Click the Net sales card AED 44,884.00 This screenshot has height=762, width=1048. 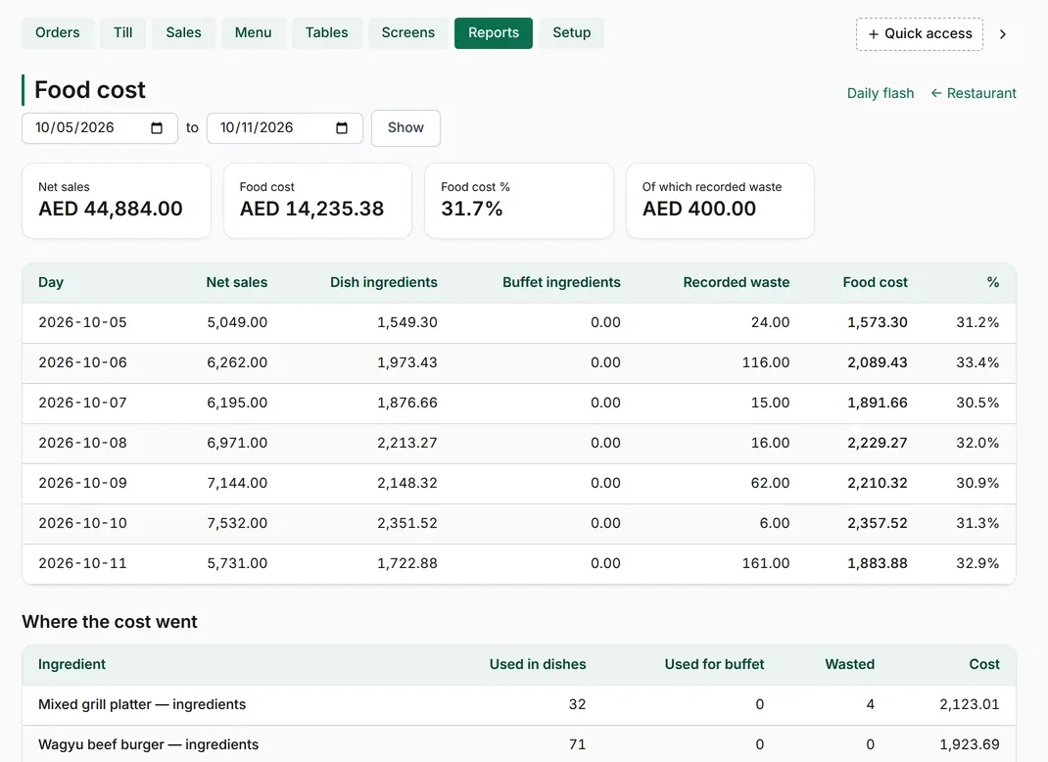click(117, 201)
